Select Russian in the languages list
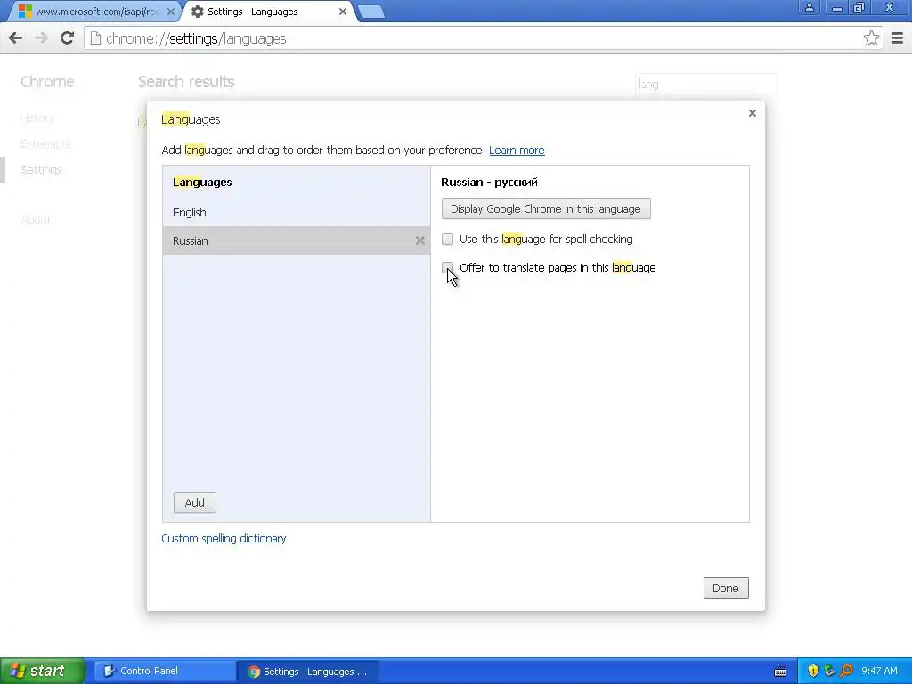Image resolution: width=912 pixels, height=684 pixels. [296, 240]
